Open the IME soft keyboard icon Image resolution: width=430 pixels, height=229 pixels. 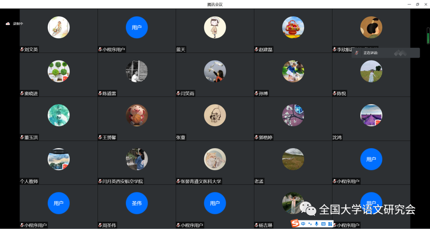tap(323, 224)
